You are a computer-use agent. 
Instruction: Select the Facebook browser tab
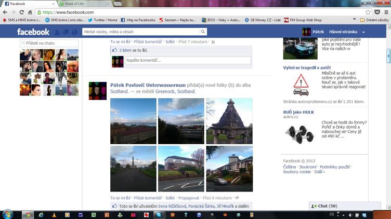[30, 4]
